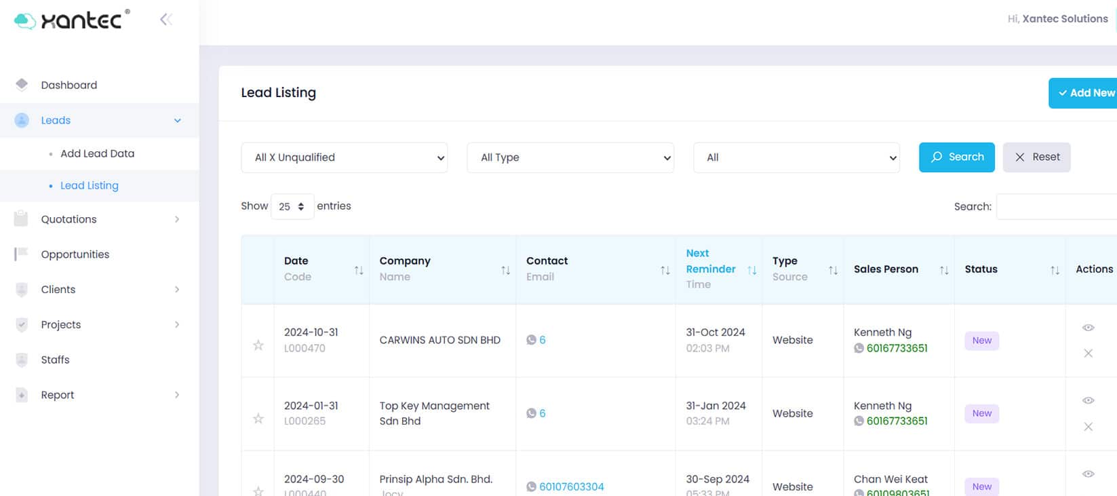The width and height of the screenshot is (1117, 496).
Task: Expand the Clients submenu chevron
Action: tap(177, 290)
